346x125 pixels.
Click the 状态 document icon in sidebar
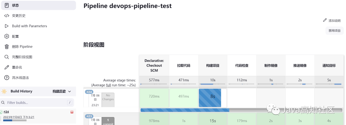point(7,5)
